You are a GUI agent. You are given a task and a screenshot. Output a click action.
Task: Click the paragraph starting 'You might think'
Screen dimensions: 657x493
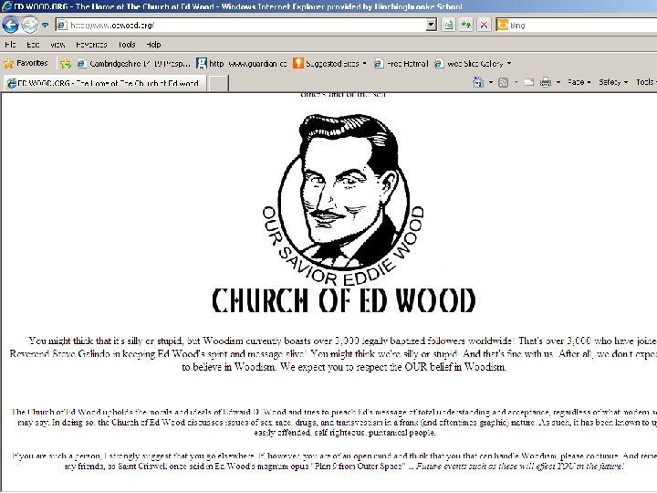[333, 354]
